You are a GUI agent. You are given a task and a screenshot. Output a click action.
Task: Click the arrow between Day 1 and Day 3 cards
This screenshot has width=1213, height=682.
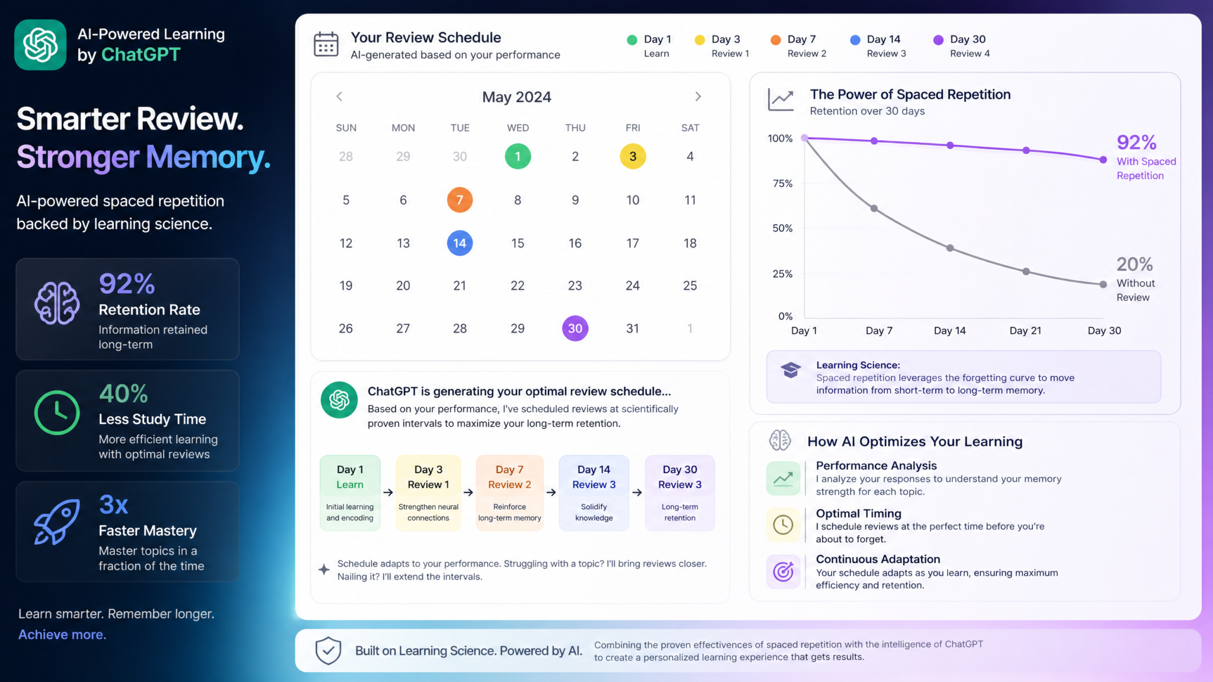(388, 493)
